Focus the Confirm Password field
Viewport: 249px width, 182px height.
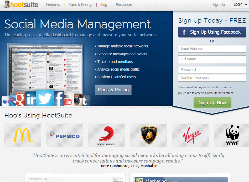212,78
